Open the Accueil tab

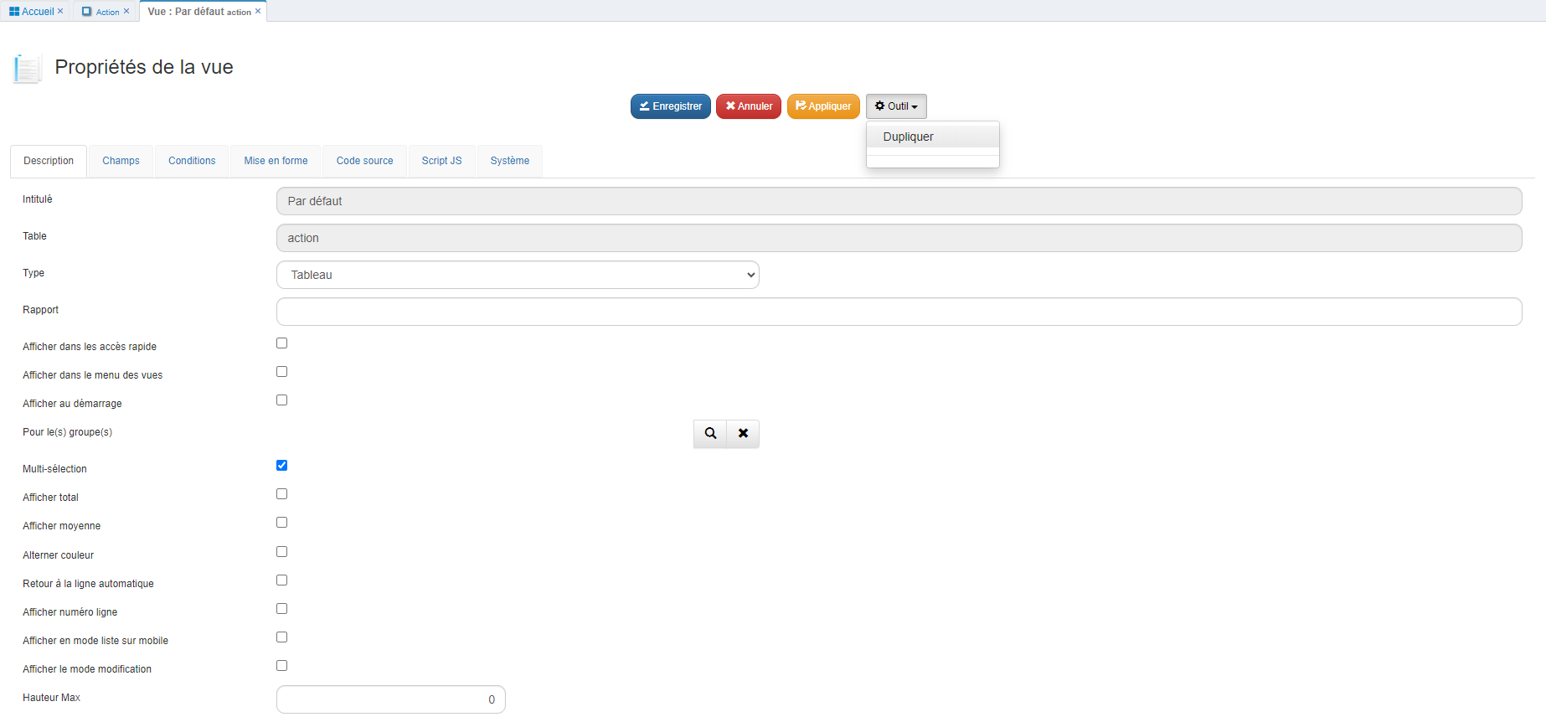pos(37,12)
